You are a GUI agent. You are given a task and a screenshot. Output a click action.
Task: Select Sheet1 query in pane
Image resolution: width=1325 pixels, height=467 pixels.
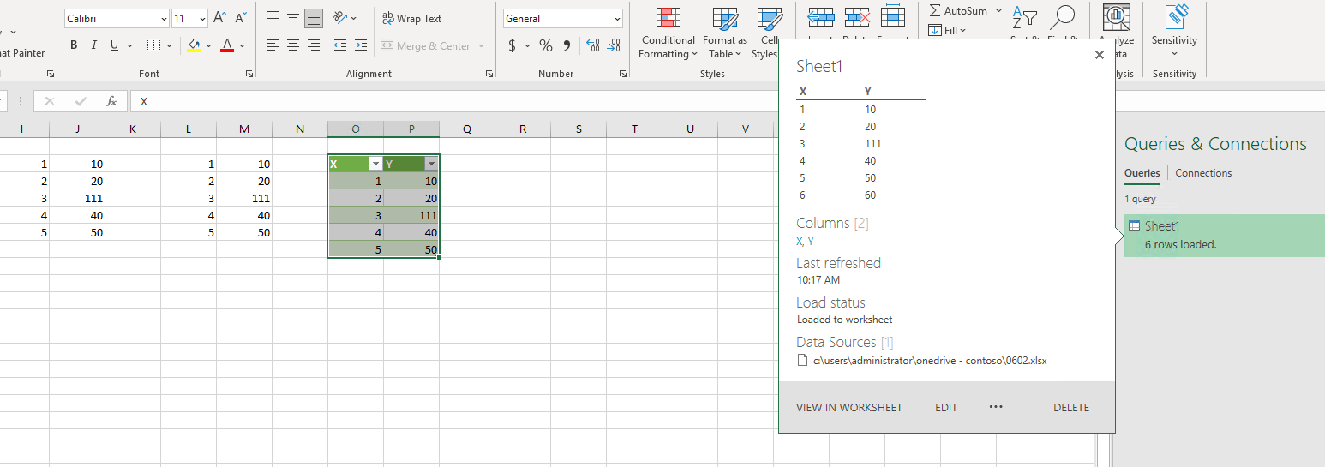tap(1225, 235)
